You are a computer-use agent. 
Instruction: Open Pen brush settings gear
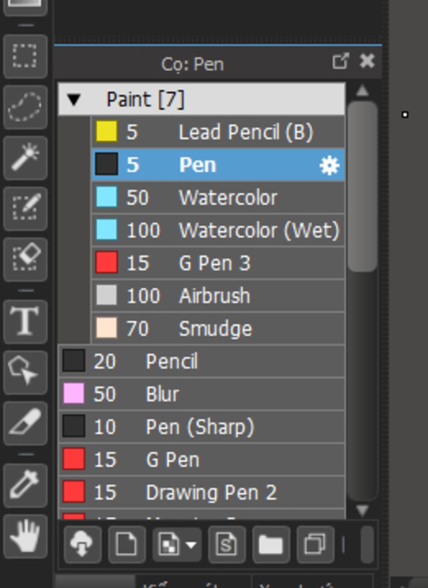coord(329,165)
